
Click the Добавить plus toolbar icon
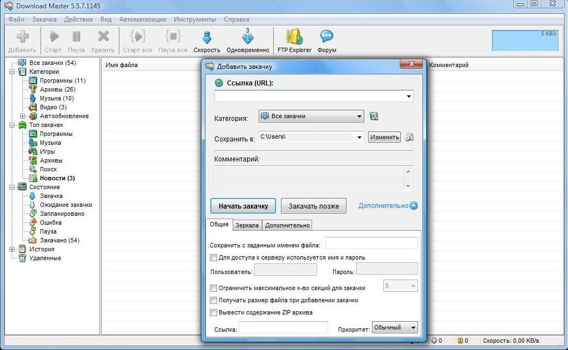22,37
